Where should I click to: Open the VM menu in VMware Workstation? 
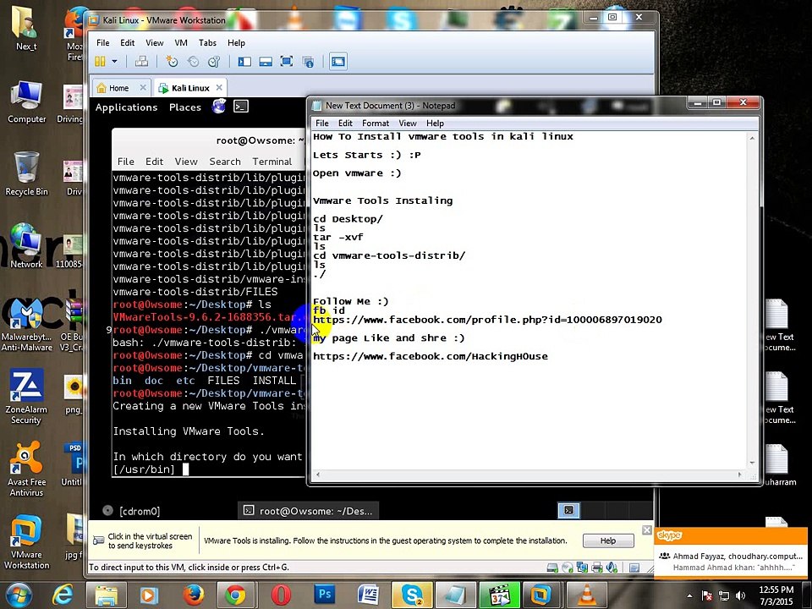click(181, 43)
